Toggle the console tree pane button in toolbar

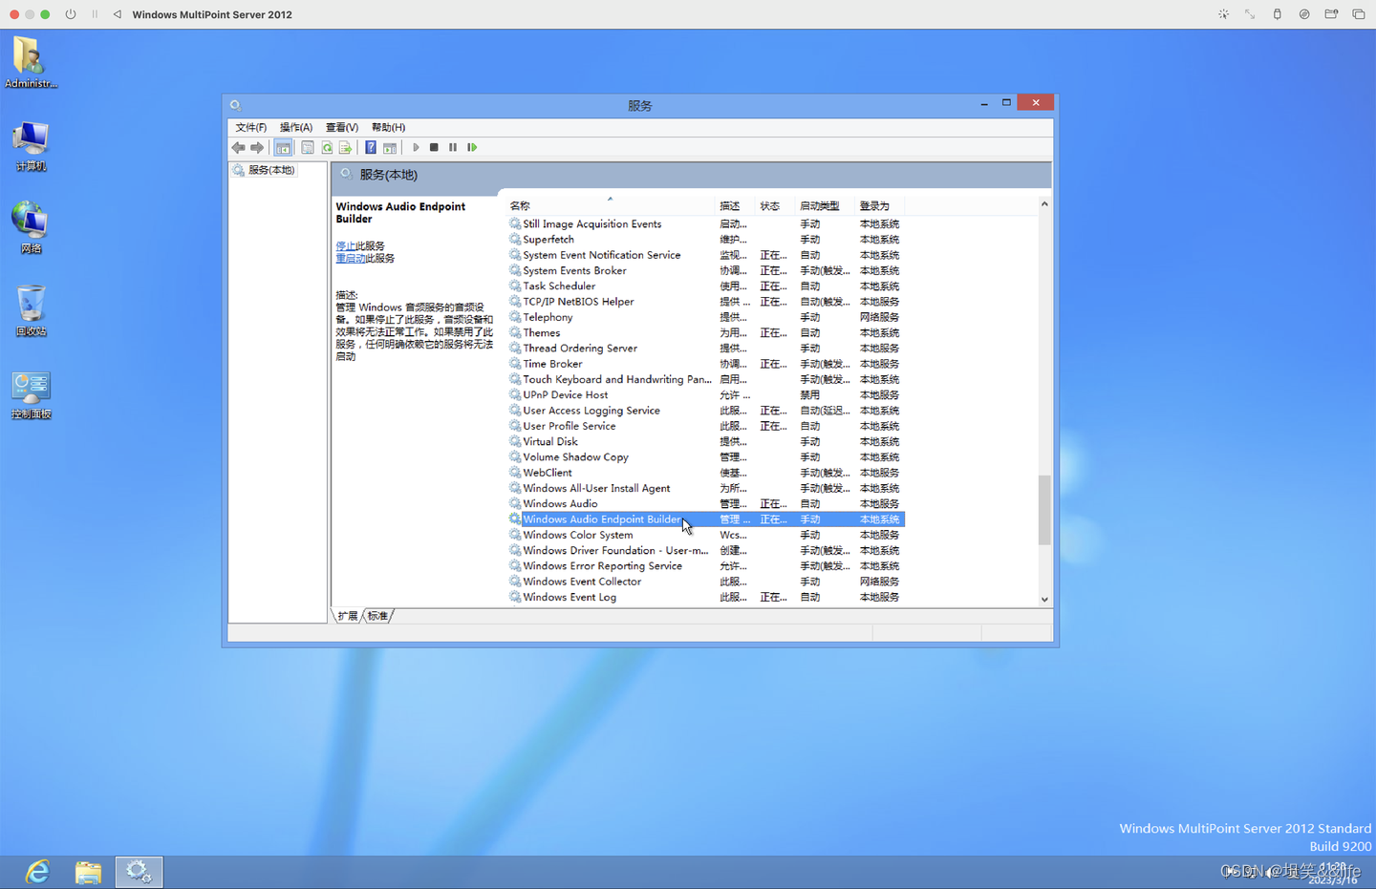[x=283, y=148]
